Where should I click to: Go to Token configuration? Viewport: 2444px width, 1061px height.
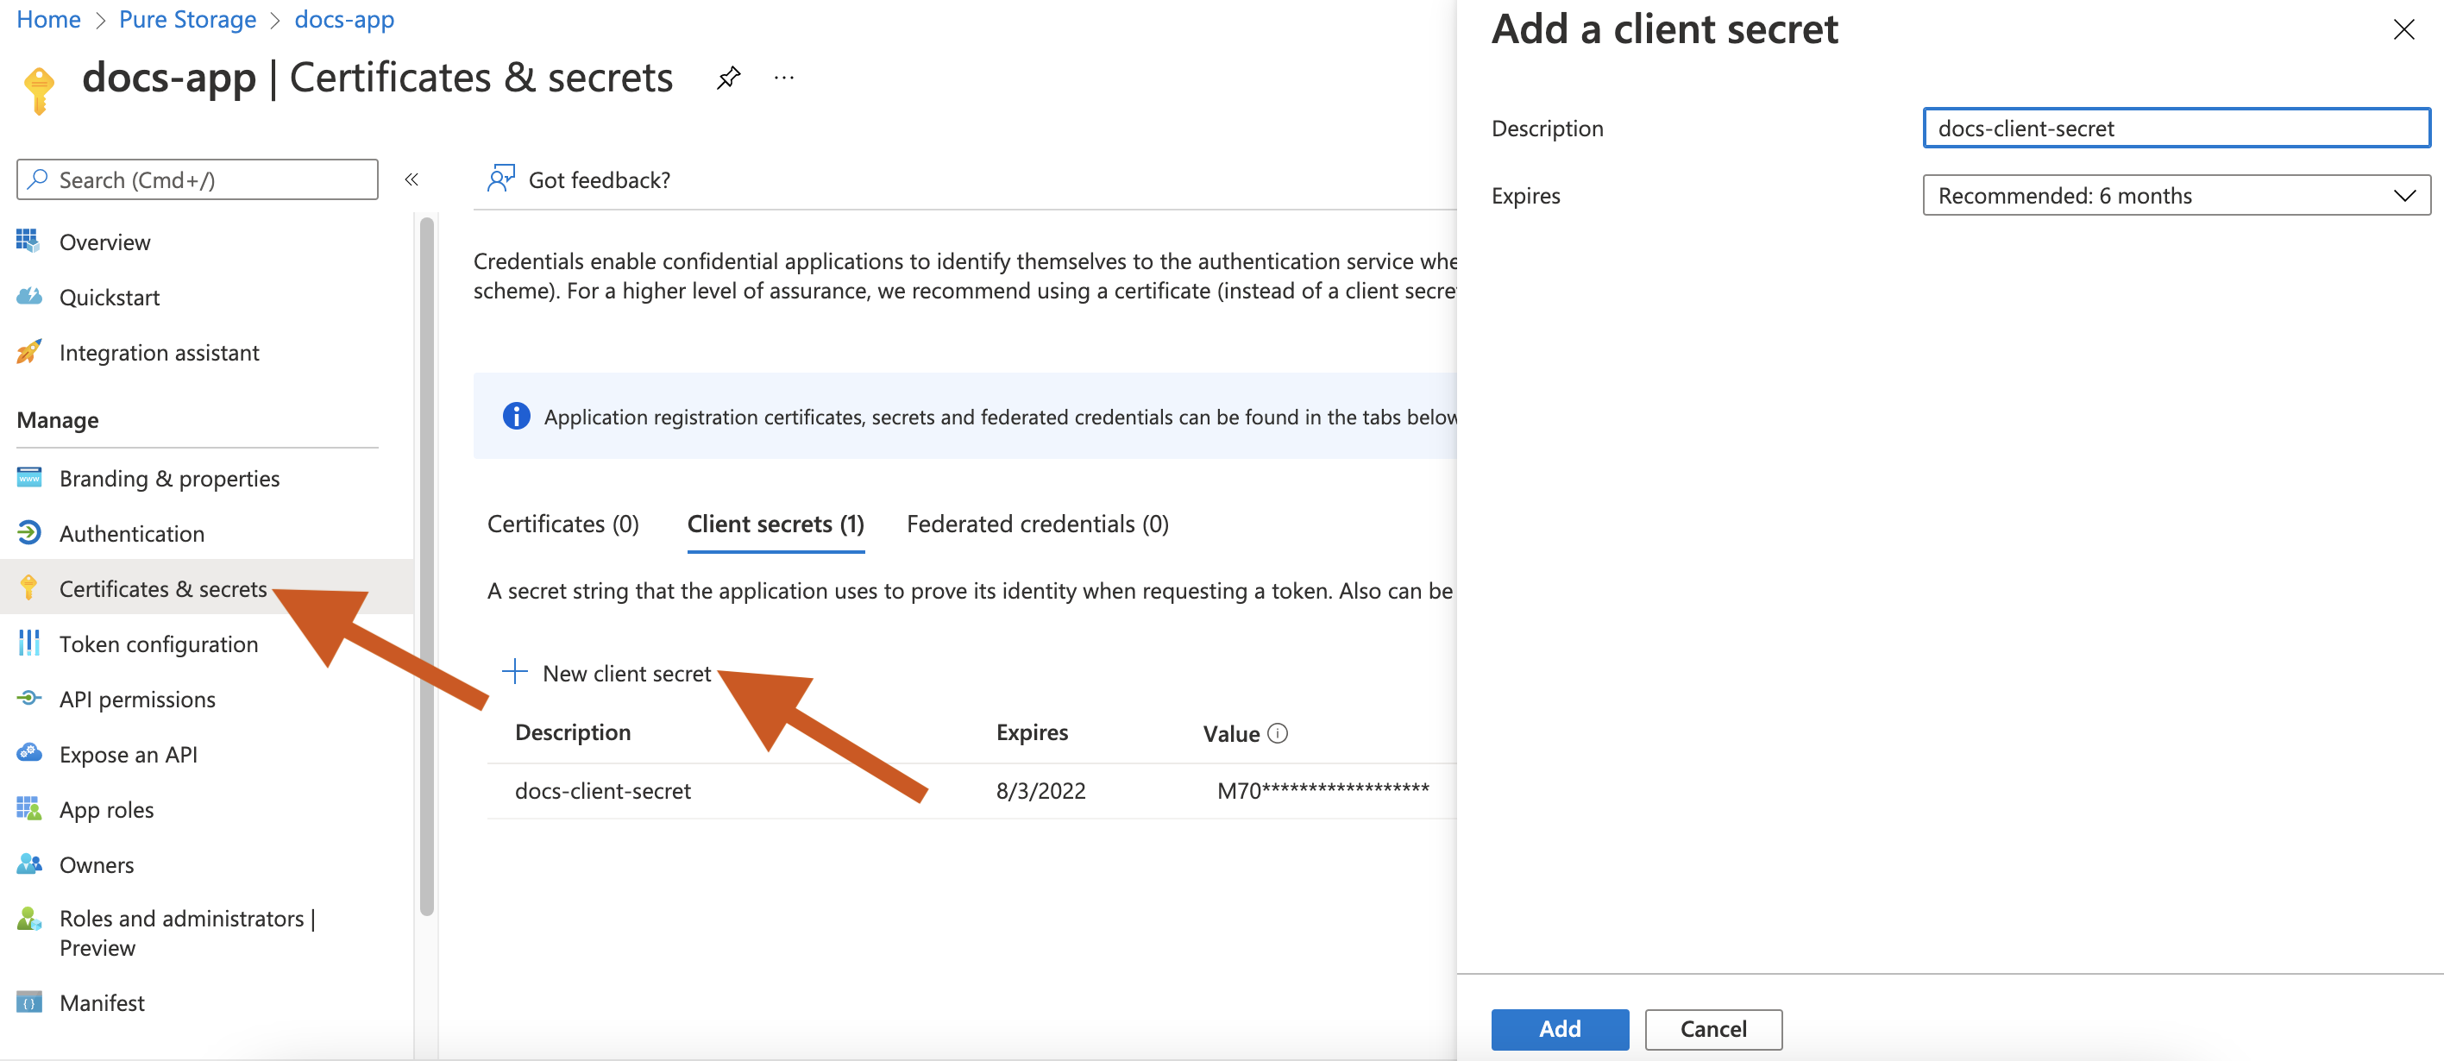click(x=159, y=644)
